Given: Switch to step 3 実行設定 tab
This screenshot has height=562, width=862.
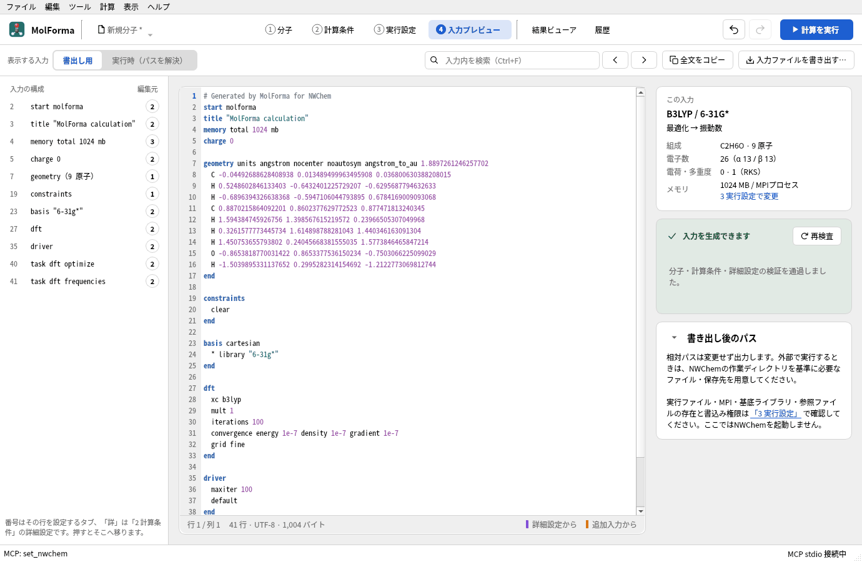Looking at the screenshot, I should pos(395,30).
